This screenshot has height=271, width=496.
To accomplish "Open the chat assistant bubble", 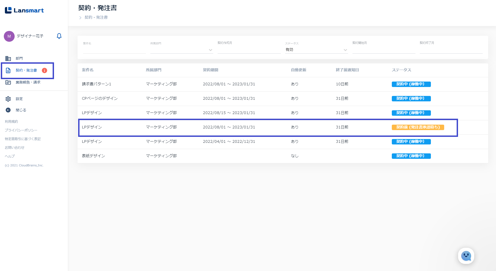I will point(466,256).
